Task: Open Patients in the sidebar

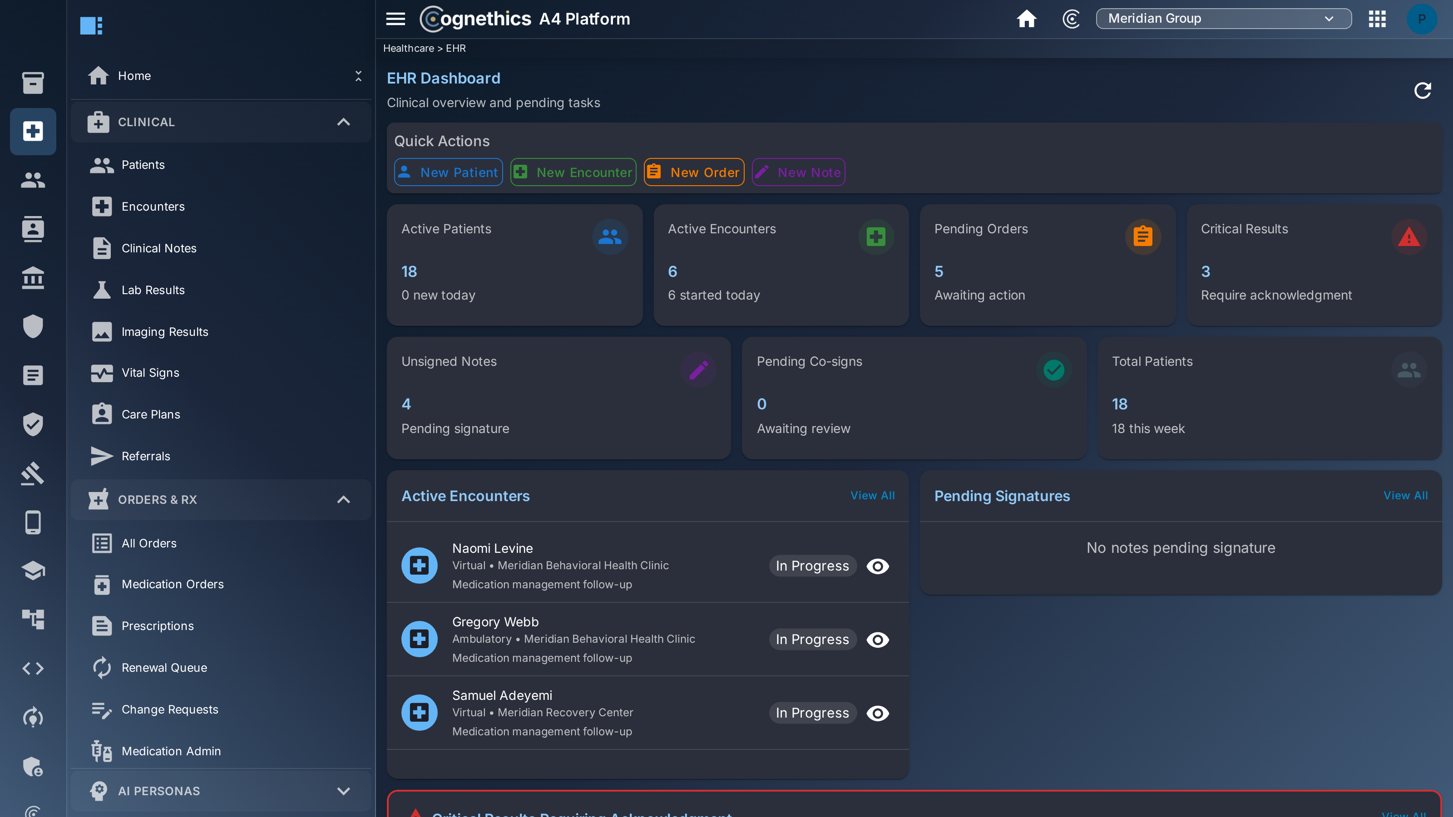Action: point(221,165)
